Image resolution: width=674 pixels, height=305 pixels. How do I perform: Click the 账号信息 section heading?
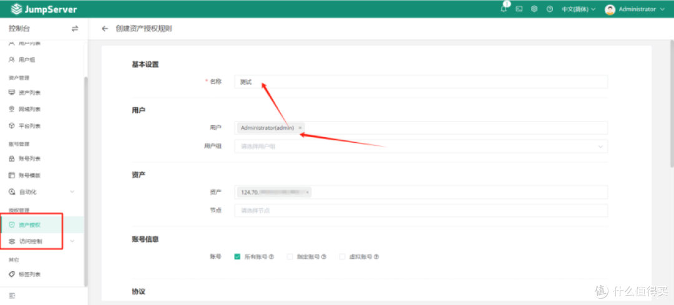click(x=145, y=240)
